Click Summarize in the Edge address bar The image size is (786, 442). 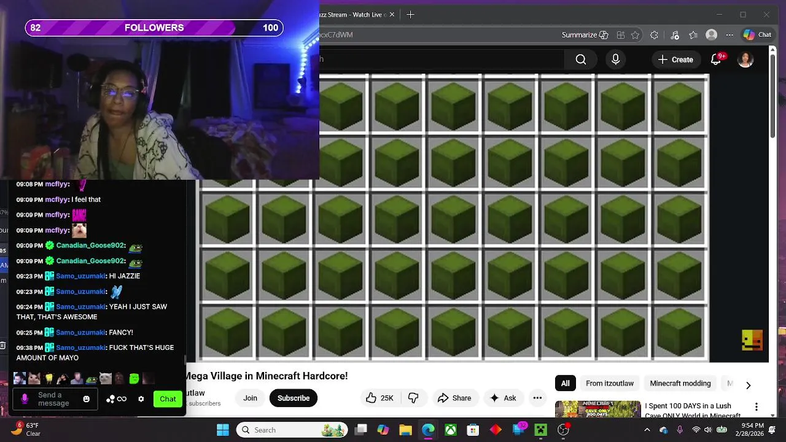tap(585, 35)
